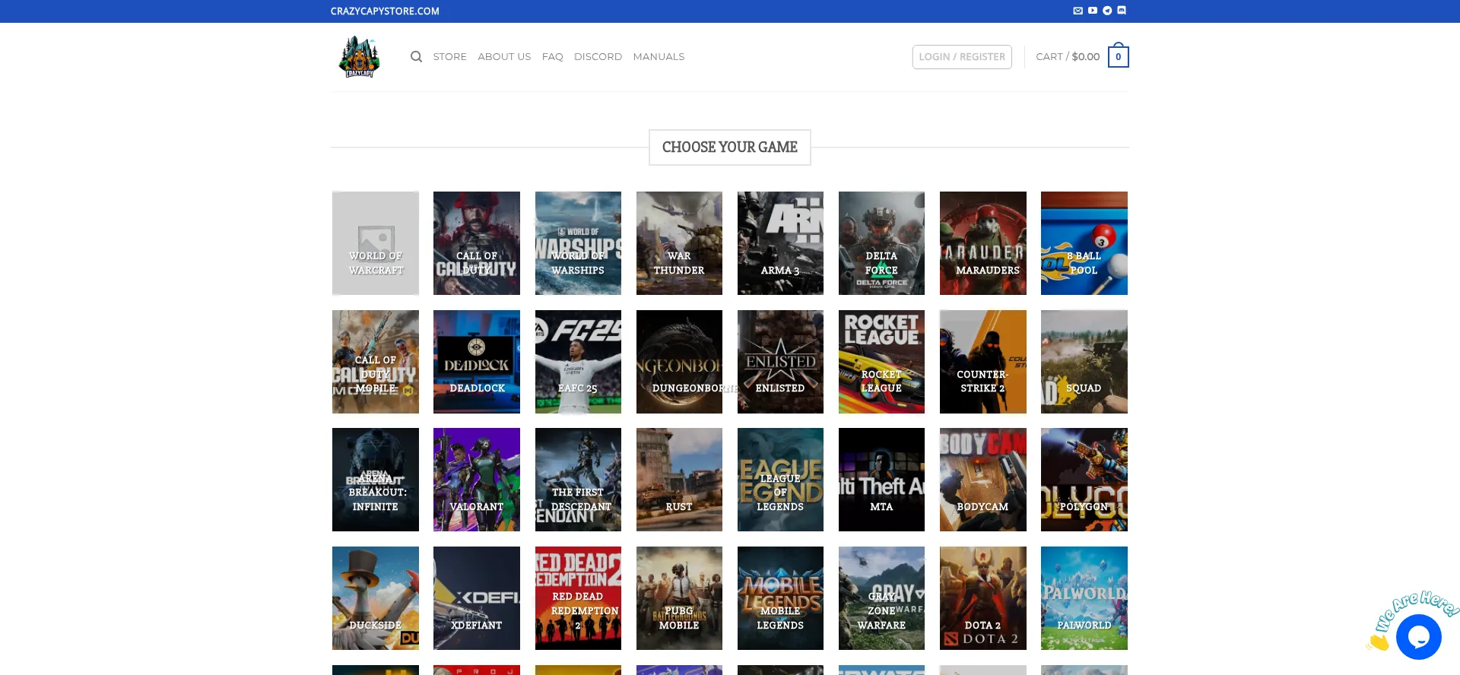Choose the War Thunder game tile

tap(679, 243)
